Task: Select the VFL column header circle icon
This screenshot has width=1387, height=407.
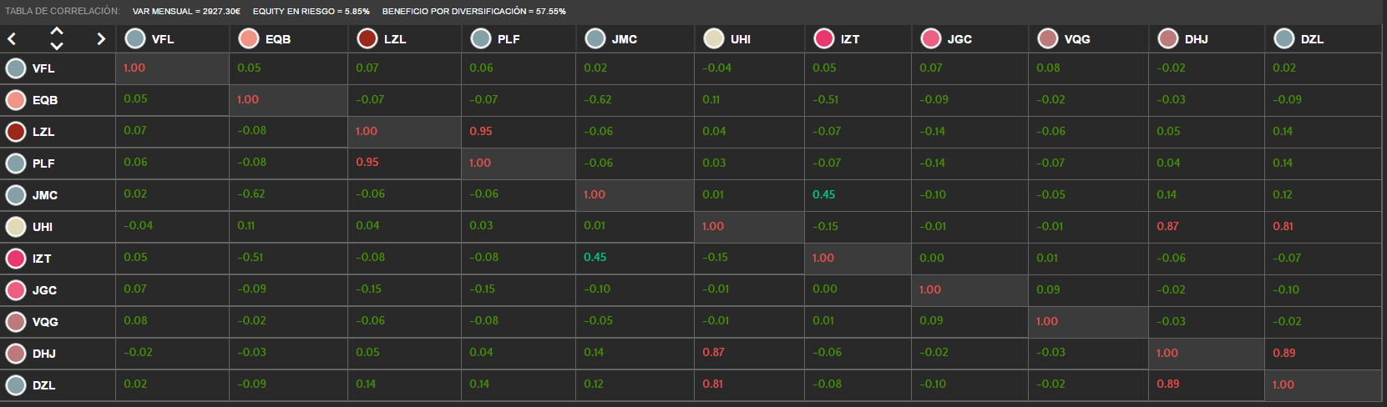Action: pos(134,38)
